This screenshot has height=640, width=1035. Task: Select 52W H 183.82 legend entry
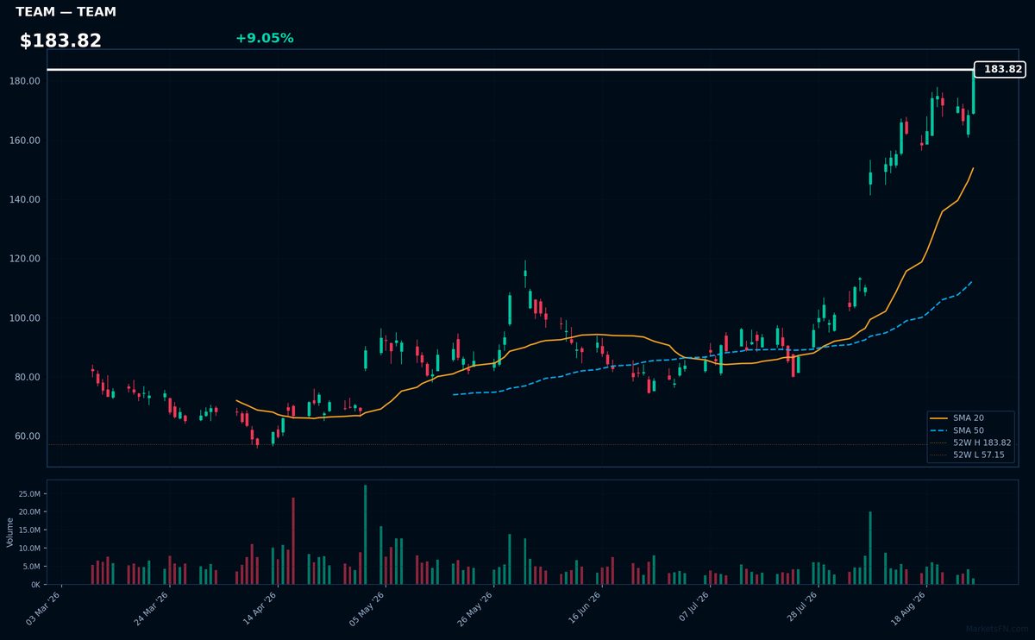click(x=971, y=442)
